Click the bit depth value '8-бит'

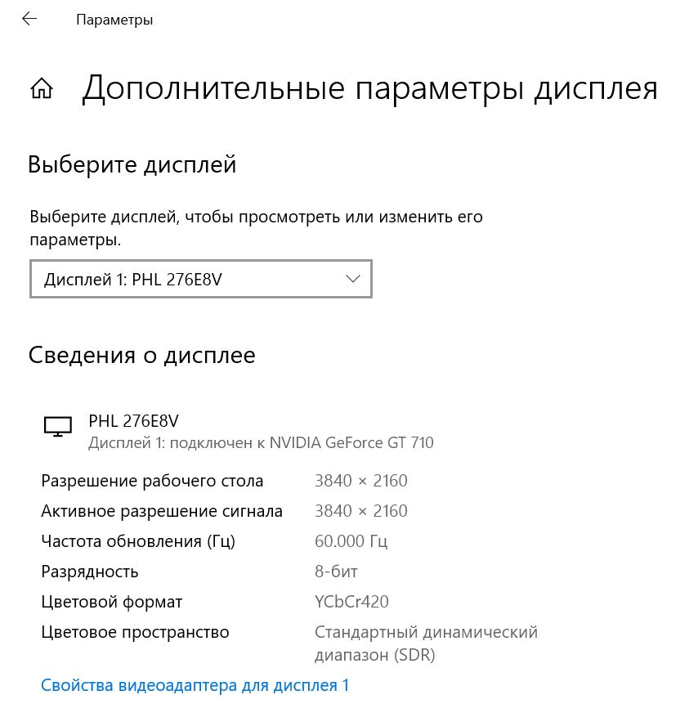click(x=336, y=572)
